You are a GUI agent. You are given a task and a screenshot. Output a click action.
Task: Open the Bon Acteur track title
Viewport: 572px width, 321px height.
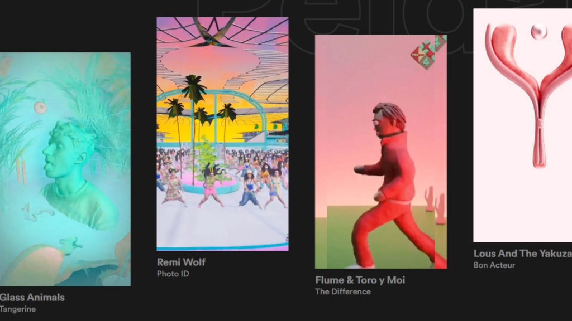tap(494, 265)
